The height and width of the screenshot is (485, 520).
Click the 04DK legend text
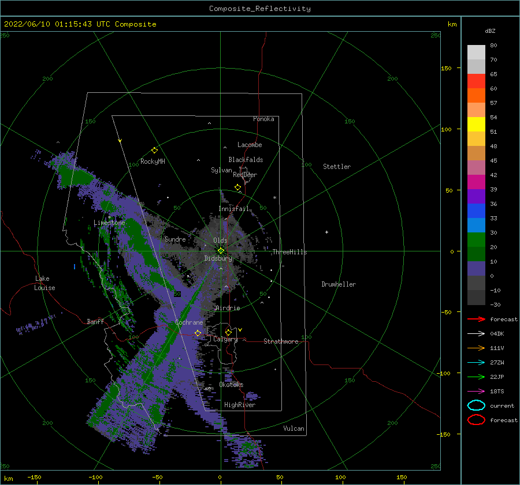pyautogui.click(x=497, y=334)
